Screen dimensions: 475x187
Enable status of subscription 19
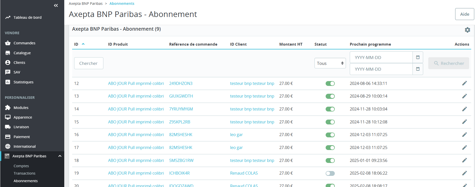click(330, 173)
